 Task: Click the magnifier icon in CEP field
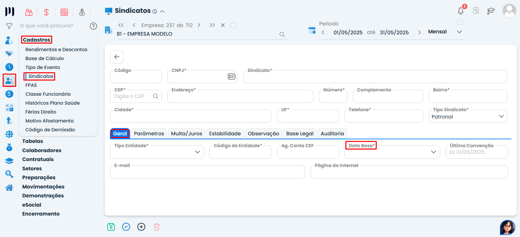tap(156, 96)
